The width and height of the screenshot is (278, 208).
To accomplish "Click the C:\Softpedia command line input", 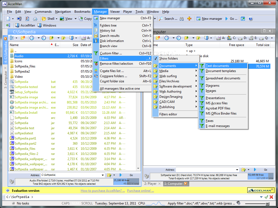I will (x=131, y=197).
